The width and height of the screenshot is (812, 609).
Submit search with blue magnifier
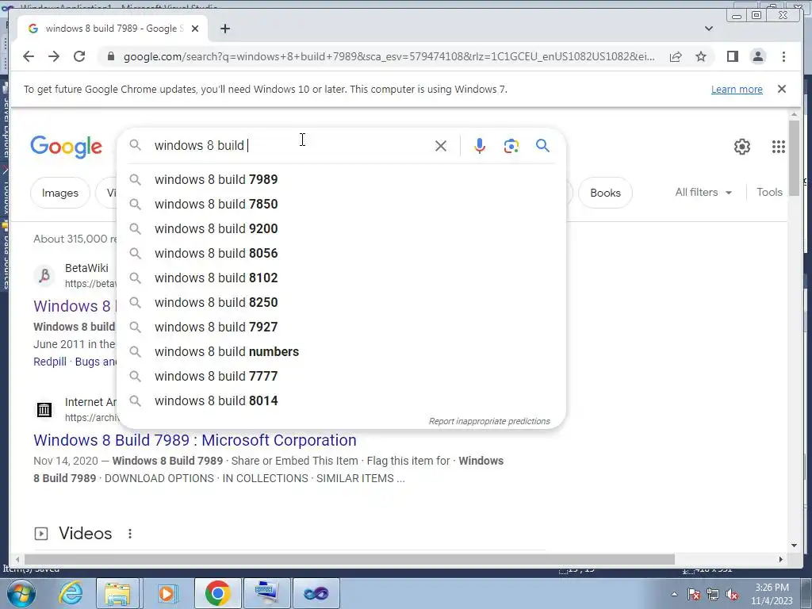click(542, 146)
